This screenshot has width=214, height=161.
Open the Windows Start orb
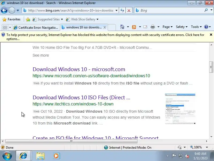(7, 156)
